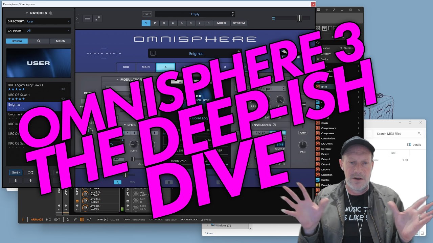The width and height of the screenshot is (433, 243).
Task: Click the Browse button
Action: (x=17, y=41)
